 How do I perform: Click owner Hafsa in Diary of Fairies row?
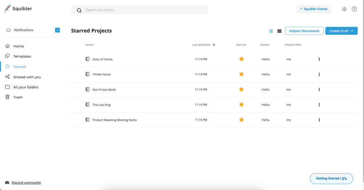click(265, 59)
